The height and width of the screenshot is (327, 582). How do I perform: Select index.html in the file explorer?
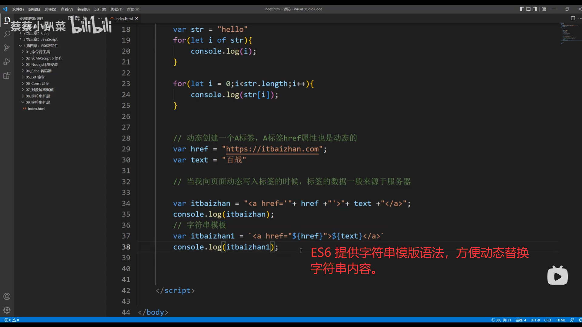pos(36,109)
